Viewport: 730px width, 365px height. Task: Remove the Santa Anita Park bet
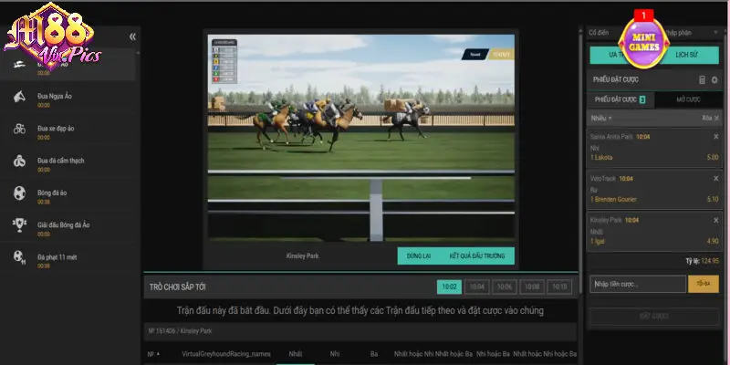click(715, 136)
